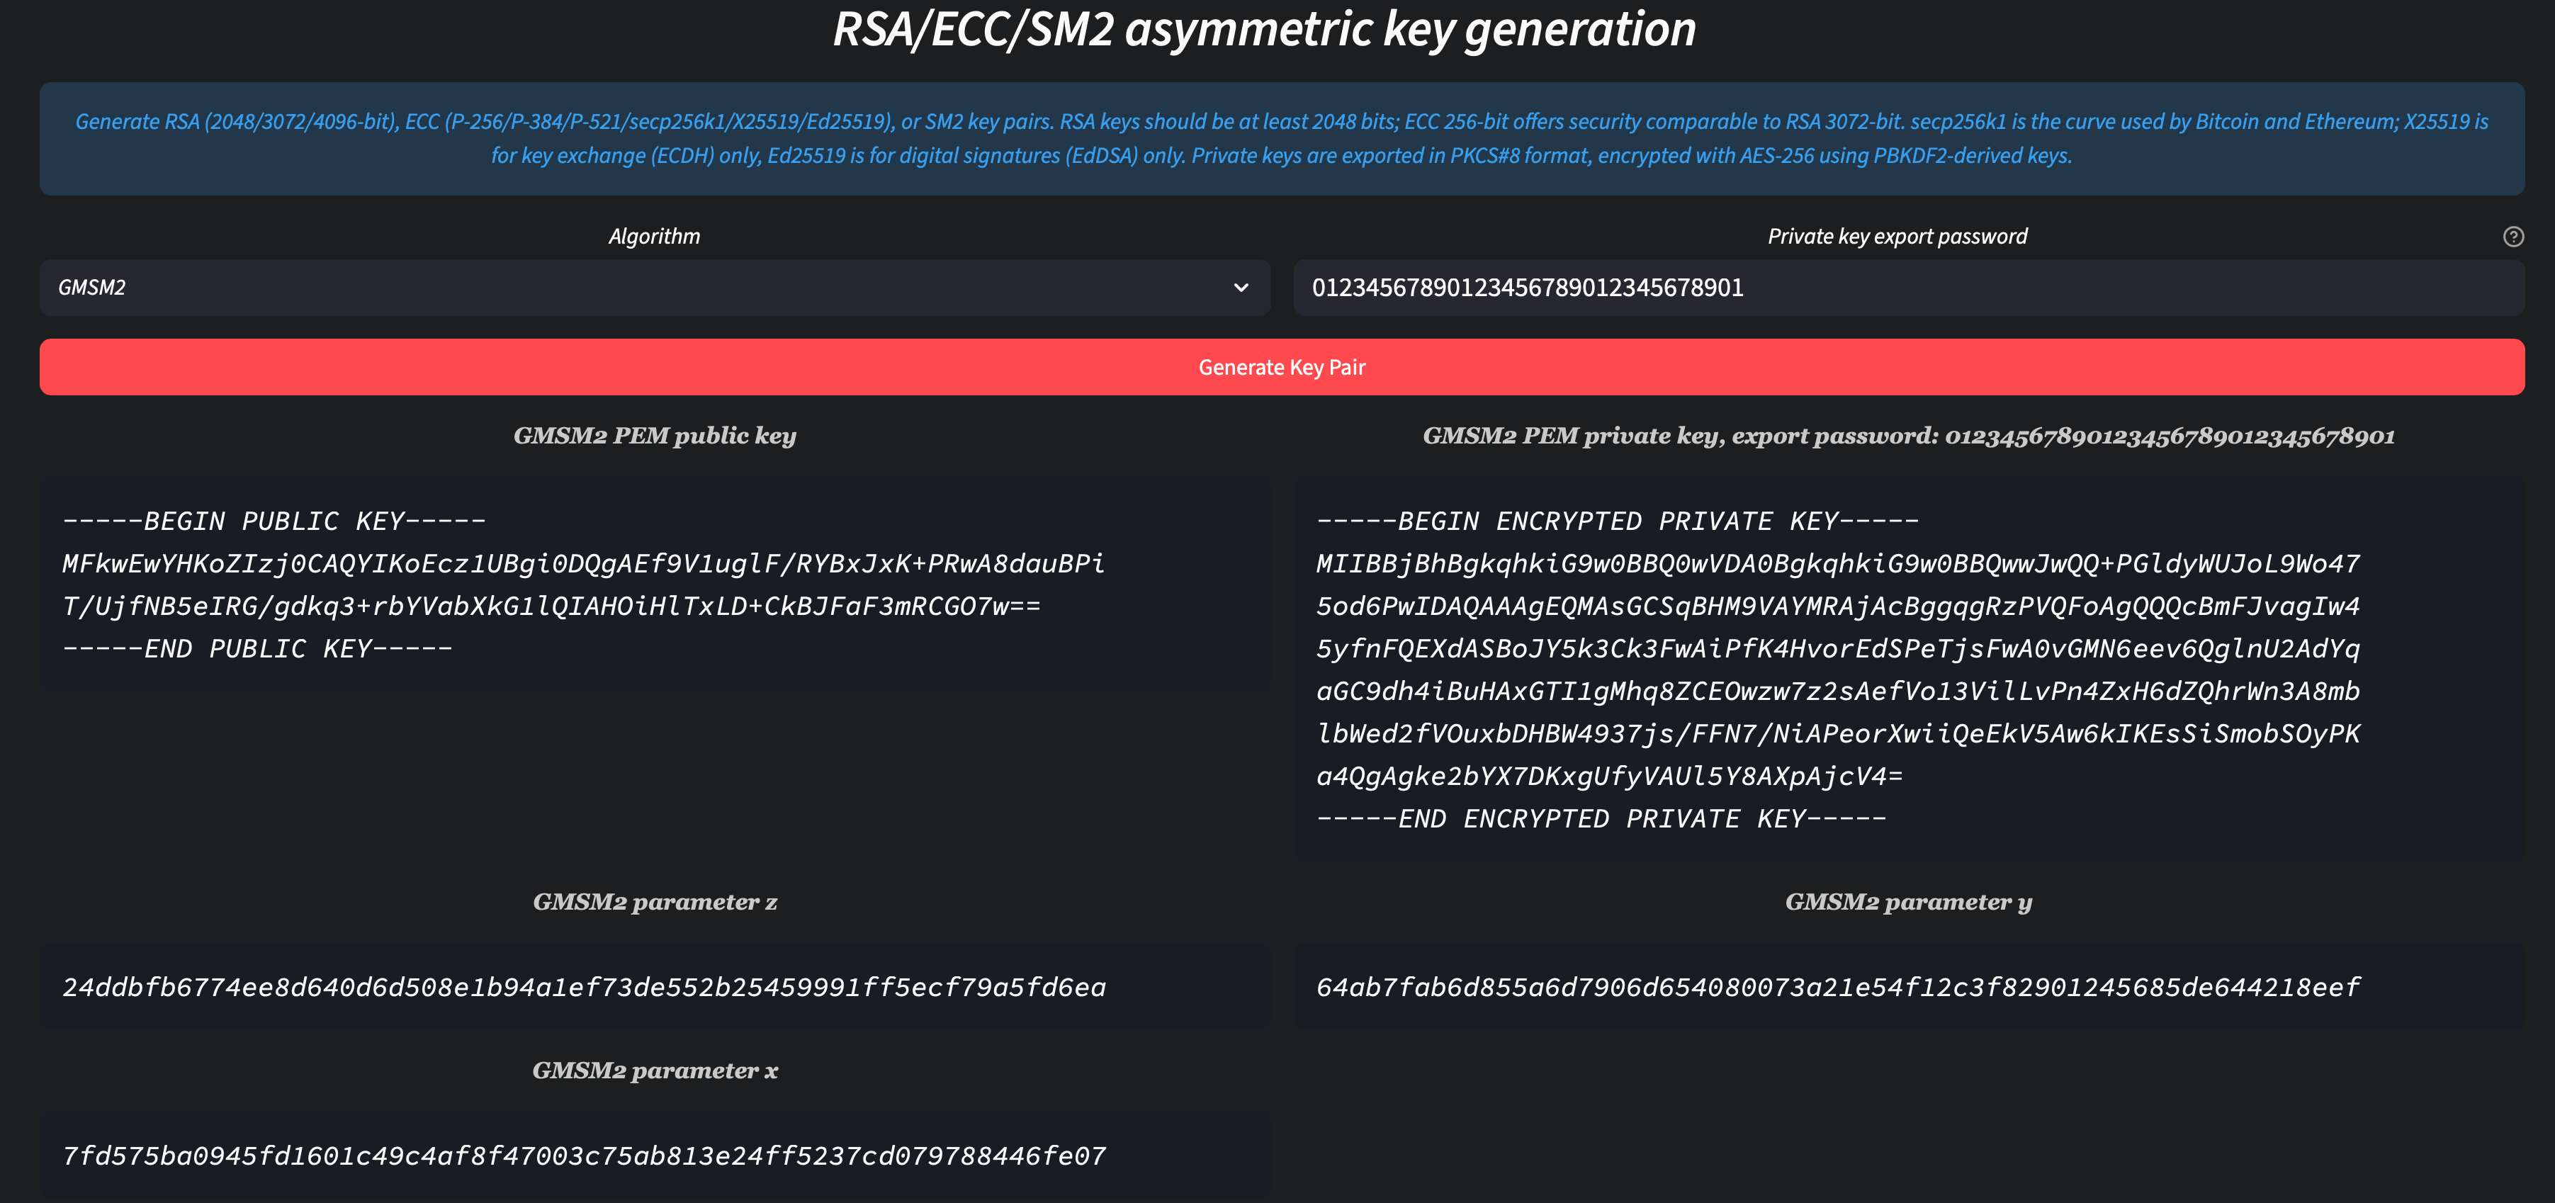
Task: Click the 'END ENCRYPTED PRIVATE KEY' line
Action: 1601,819
